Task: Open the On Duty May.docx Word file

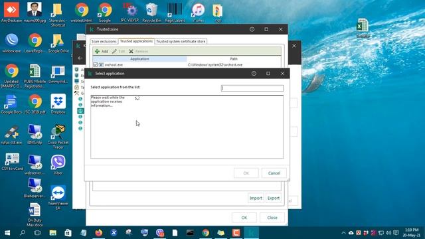Action: click(x=35, y=214)
